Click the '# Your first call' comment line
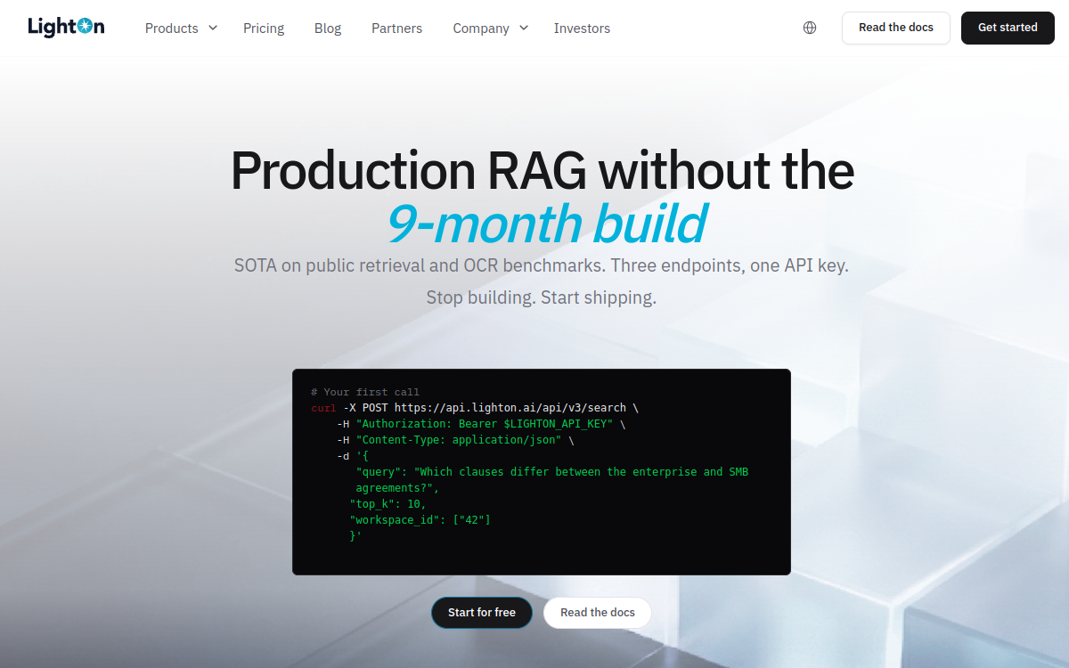Screen dimensions: 1069x668 pyautogui.click(x=365, y=392)
